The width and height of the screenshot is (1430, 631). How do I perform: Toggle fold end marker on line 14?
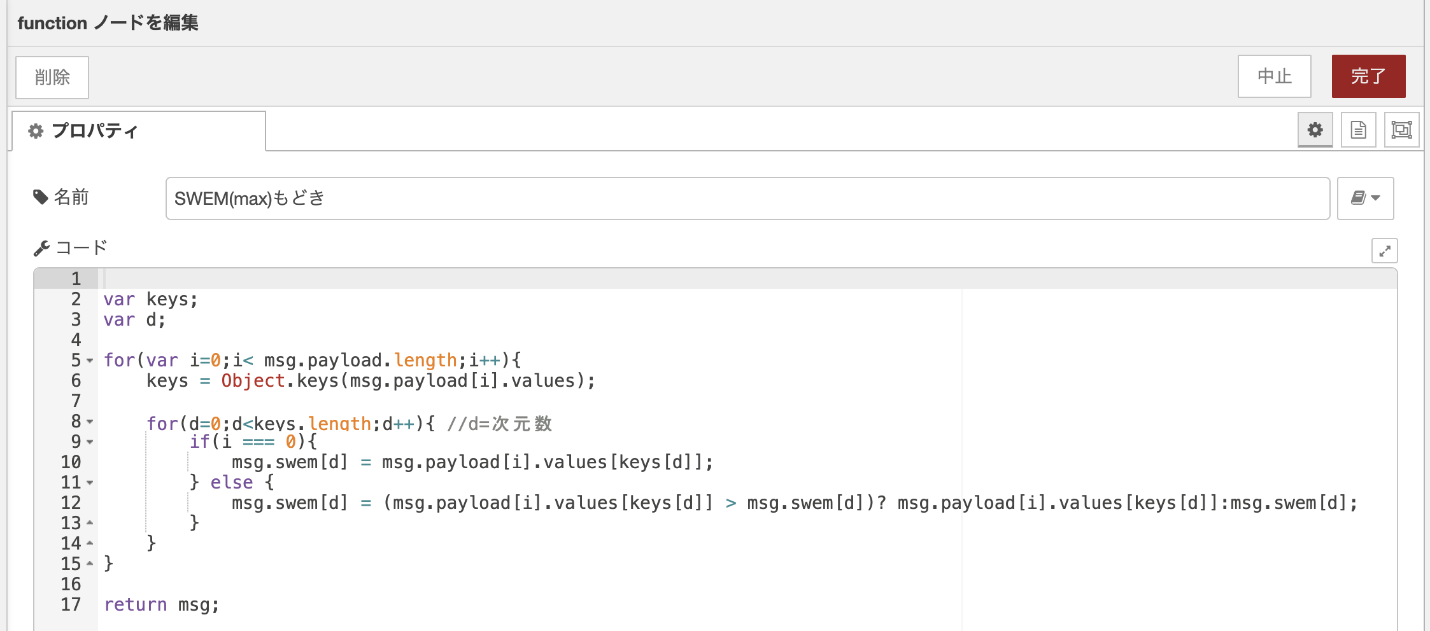[90, 543]
